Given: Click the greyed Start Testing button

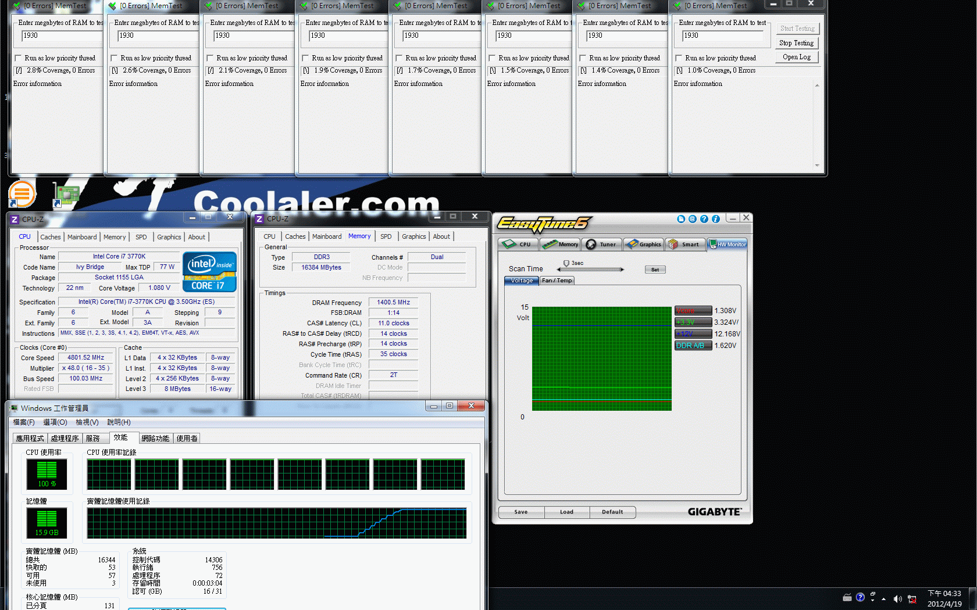Looking at the screenshot, I should pos(797,28).
